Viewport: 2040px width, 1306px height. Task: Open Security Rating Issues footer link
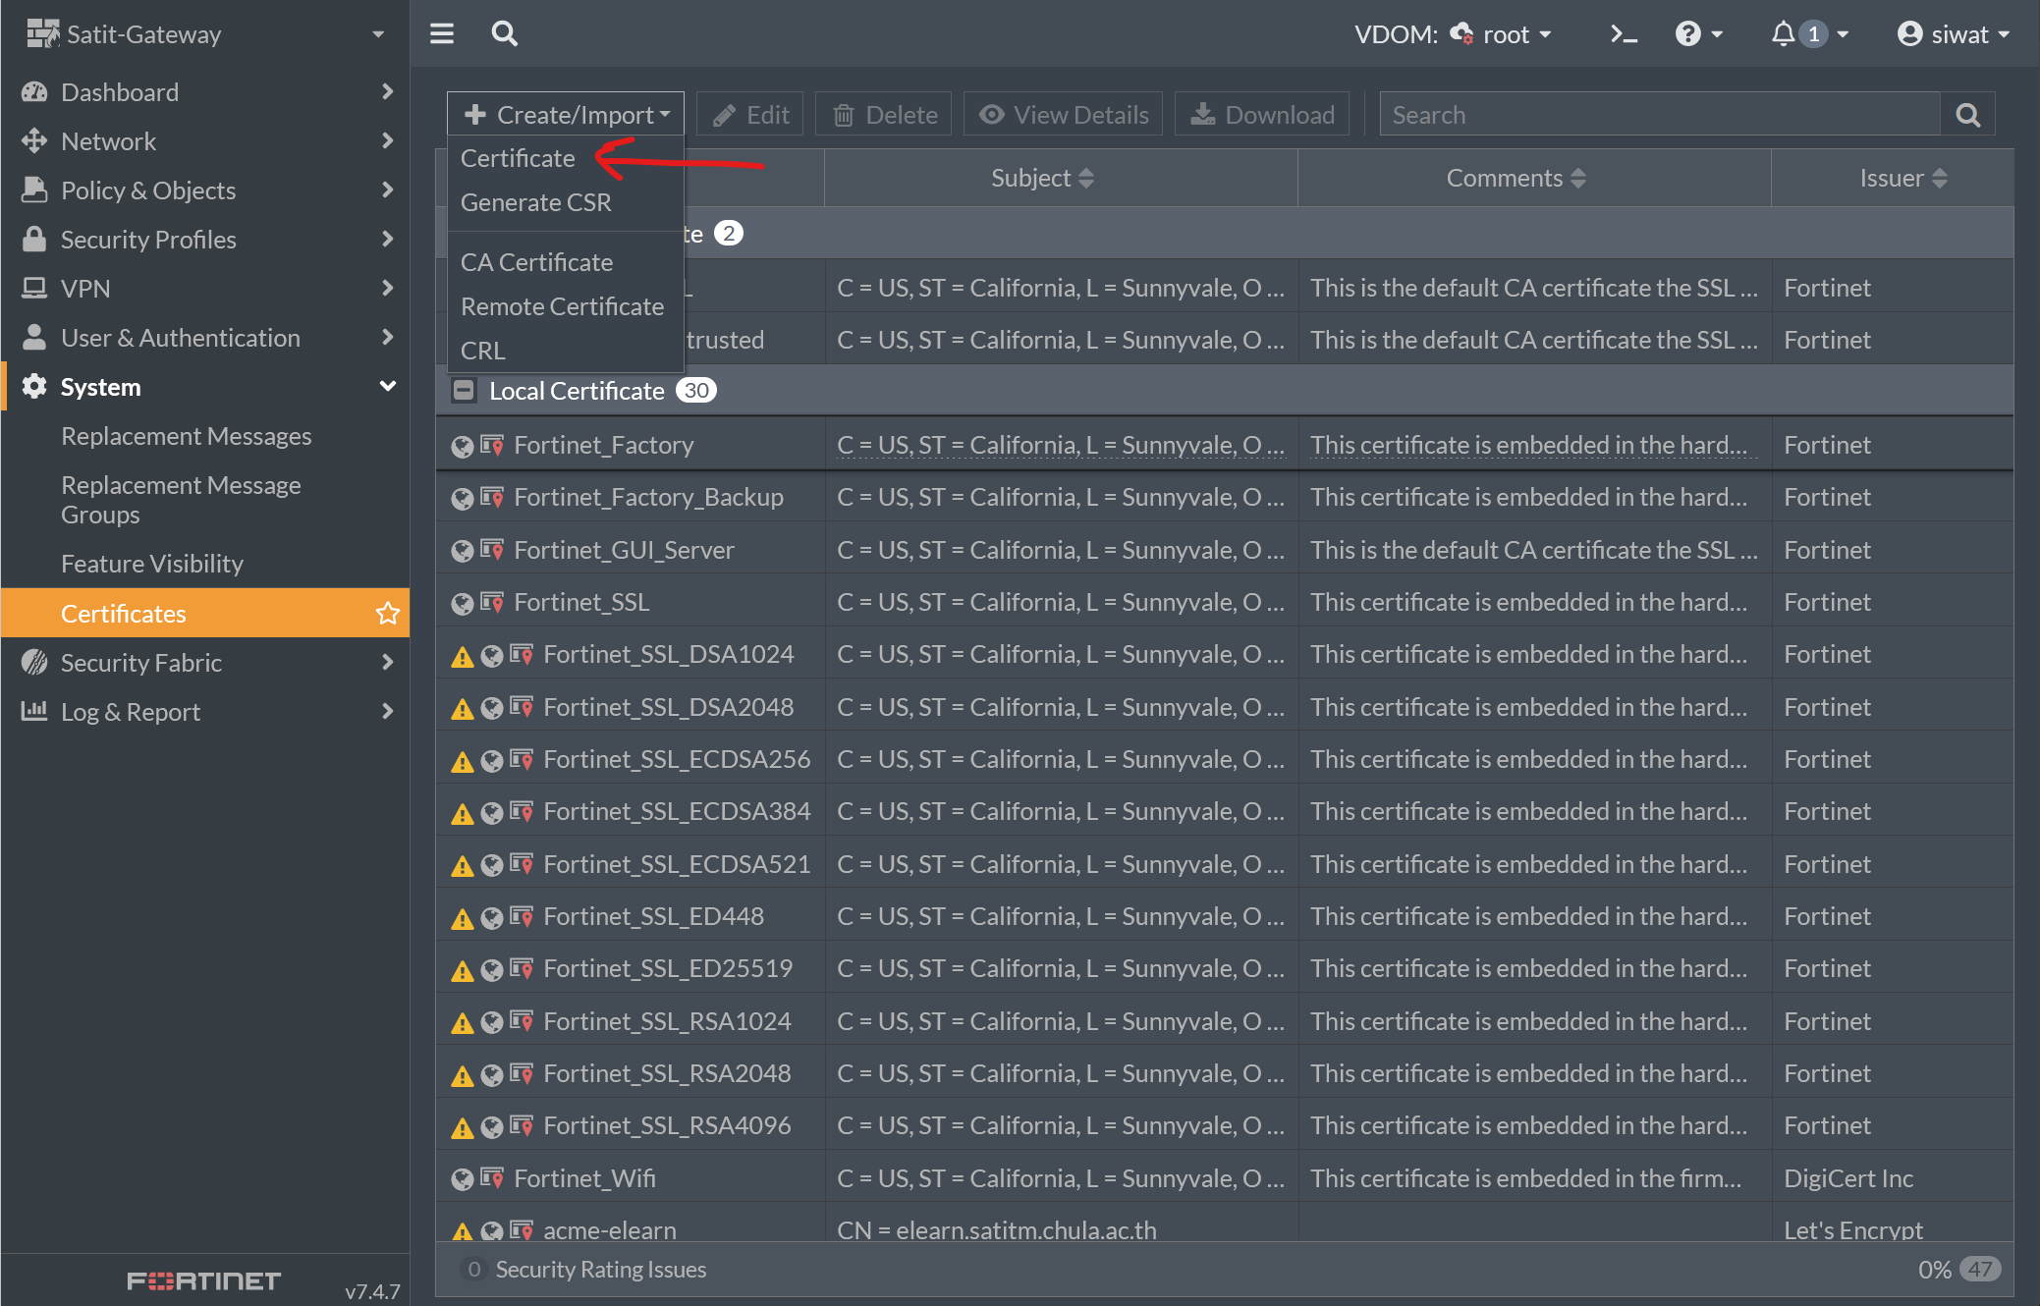click(600, 1270)
